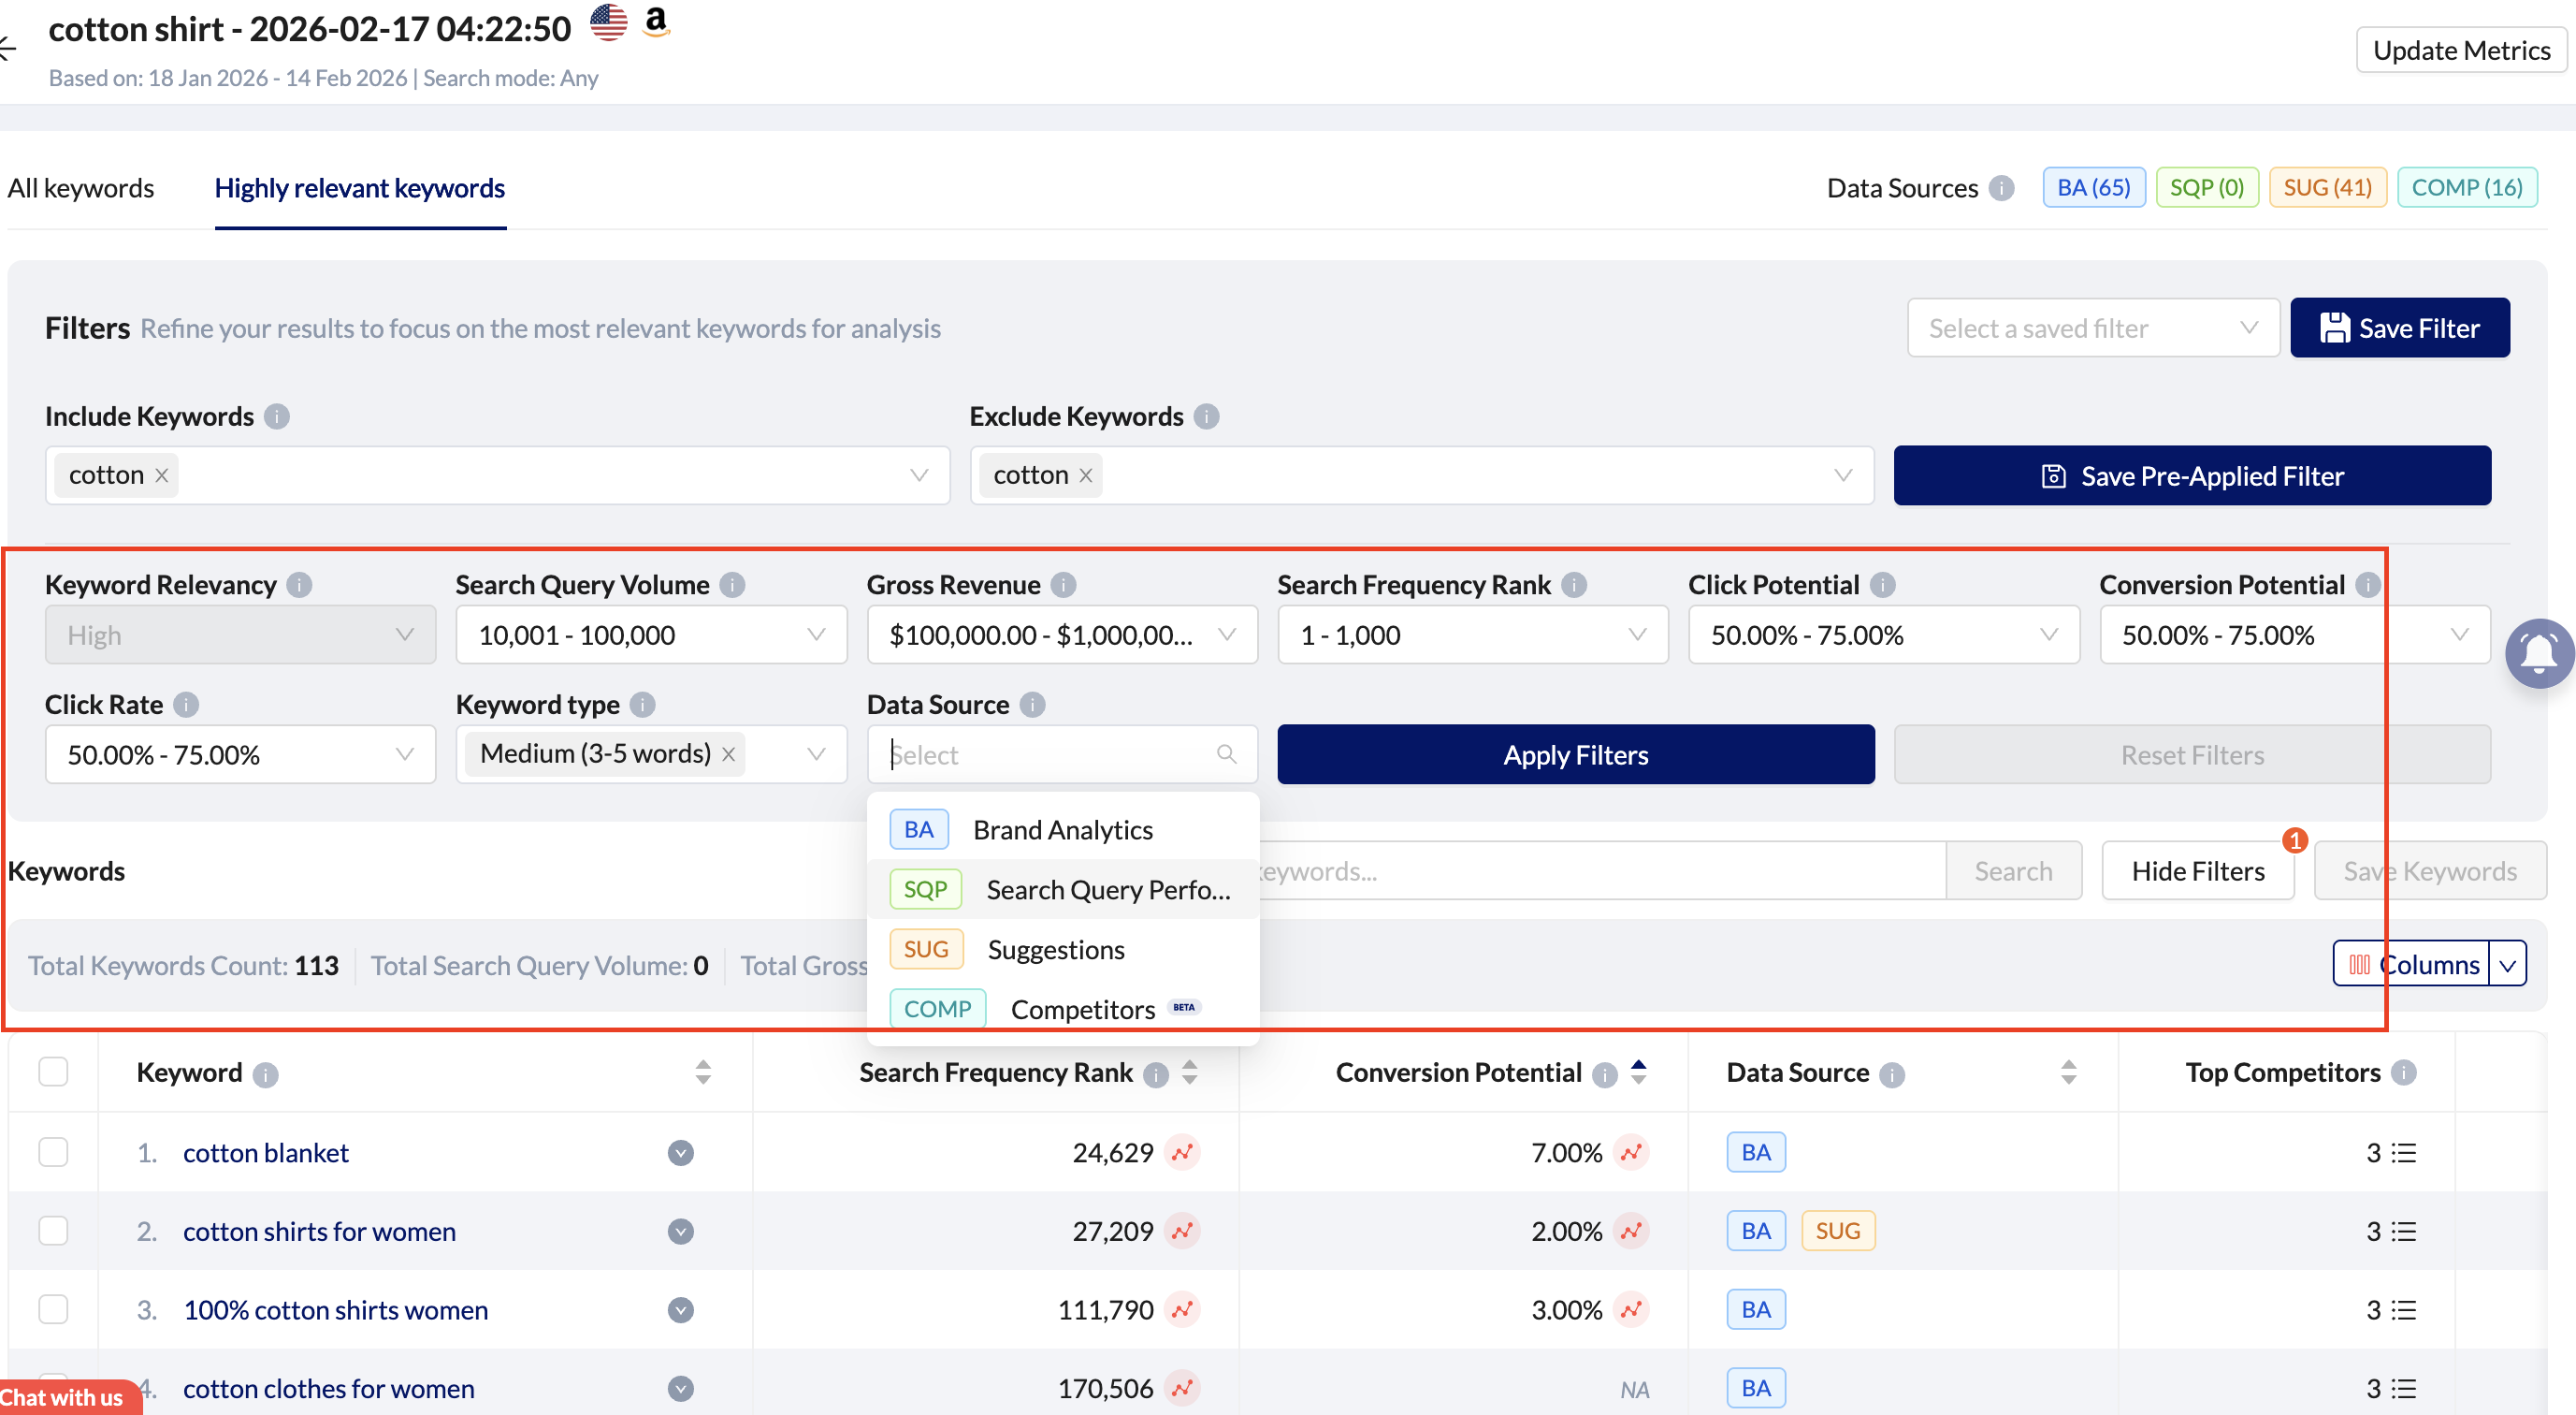The image size is (2576, 1415).
Task: Click the back arrow at page top
Action: click(x=8, y=47)
